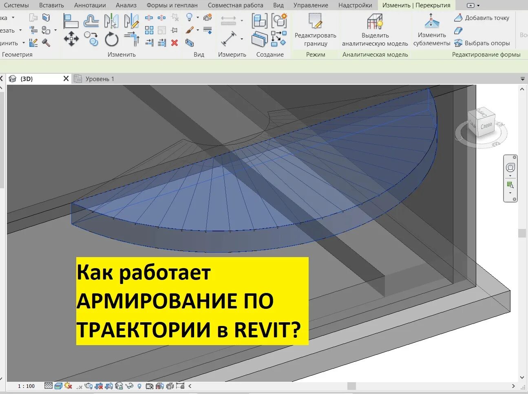
Task: Click Highlight Analytical Model icon
Action: coord(375,22)
